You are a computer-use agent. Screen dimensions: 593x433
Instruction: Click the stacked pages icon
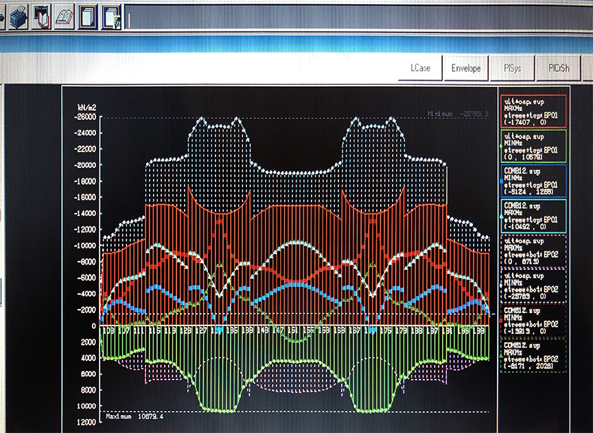[87, 16]
